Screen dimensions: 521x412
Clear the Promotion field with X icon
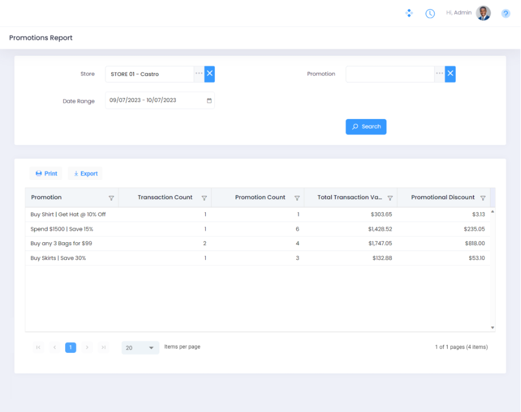(450, 74)
